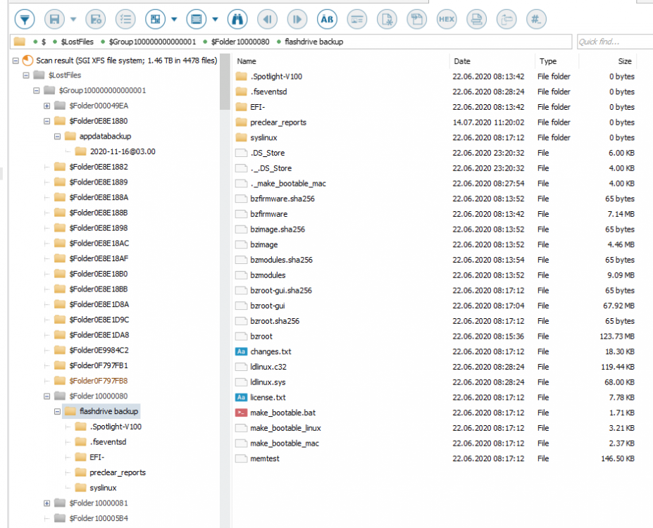Click the save-with-settings disk icon
The width and height of the screenshot is (653, 528).
[x=95, y=19]
